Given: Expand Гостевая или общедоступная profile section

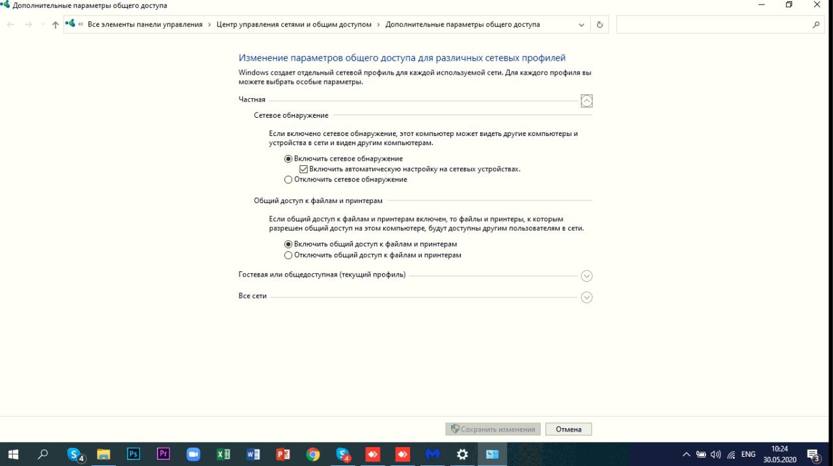Looking at the screenshot, I should (x=586, y=276).
